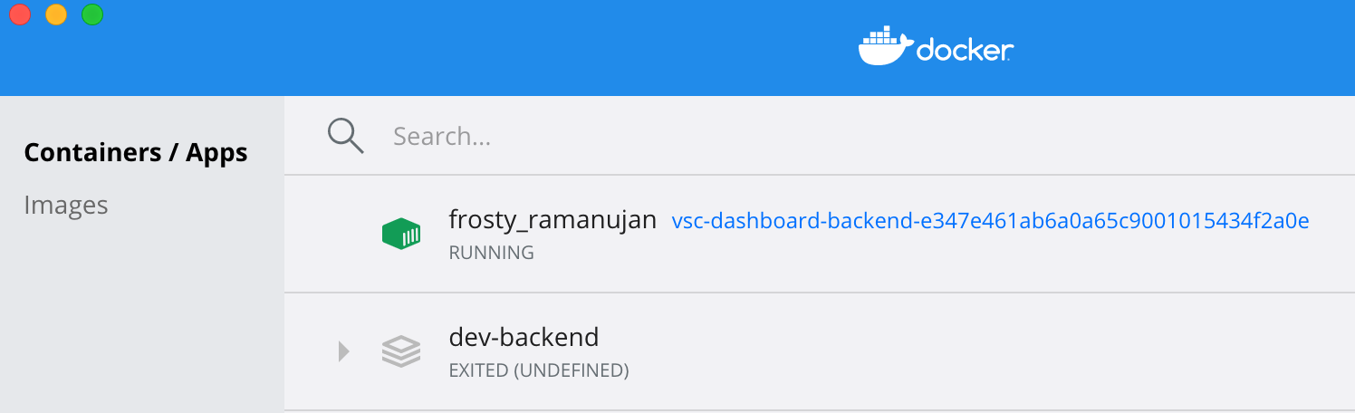Open the Containers / Apps section
1355x413 pixels.
click(x=136, y=152)
